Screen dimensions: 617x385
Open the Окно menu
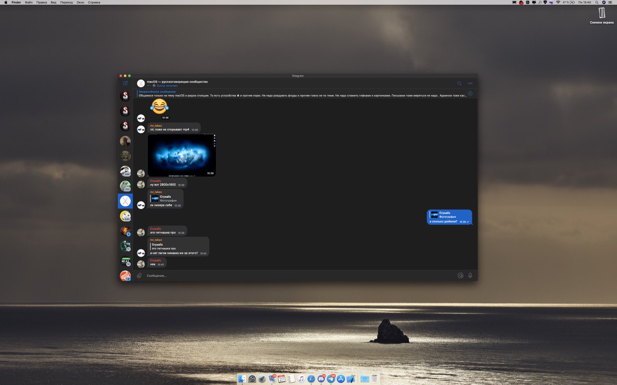pyautogui.click(x=80, y=2)
